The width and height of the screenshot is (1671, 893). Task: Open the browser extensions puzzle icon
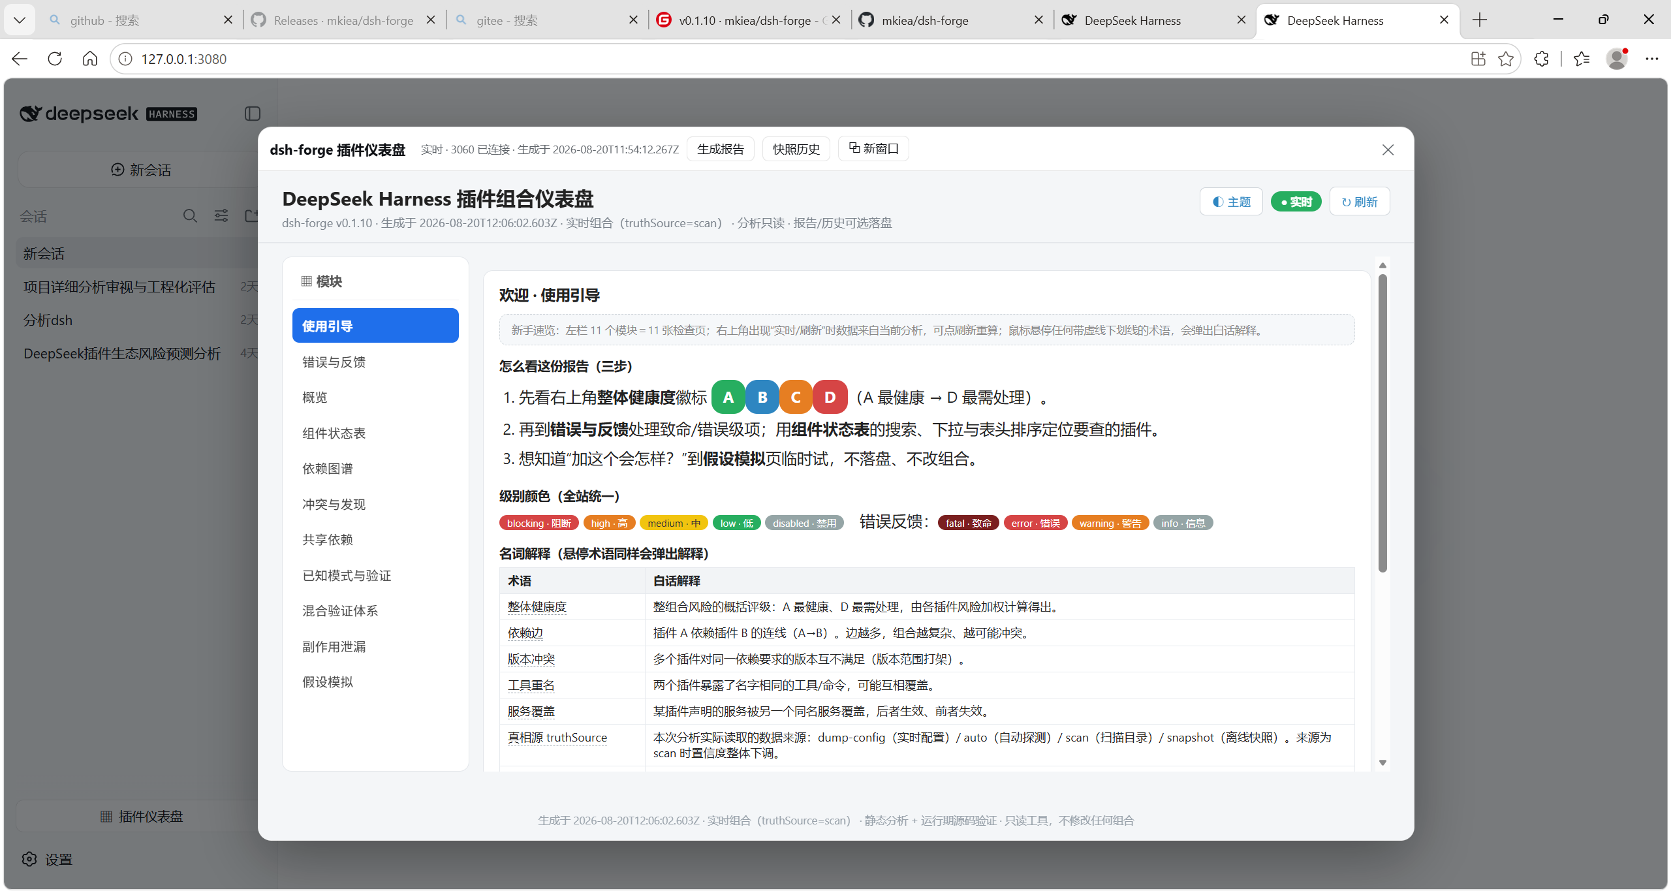tap(1542, 59)
